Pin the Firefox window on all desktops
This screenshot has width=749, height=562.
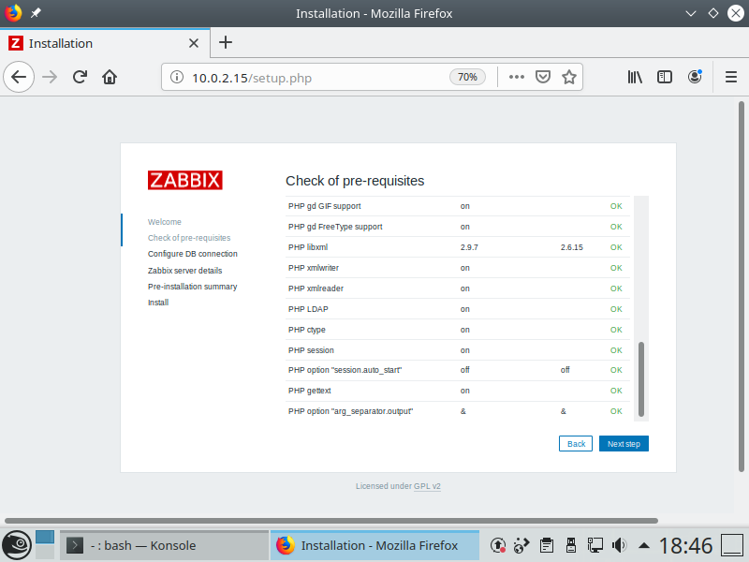pos(36,13)
